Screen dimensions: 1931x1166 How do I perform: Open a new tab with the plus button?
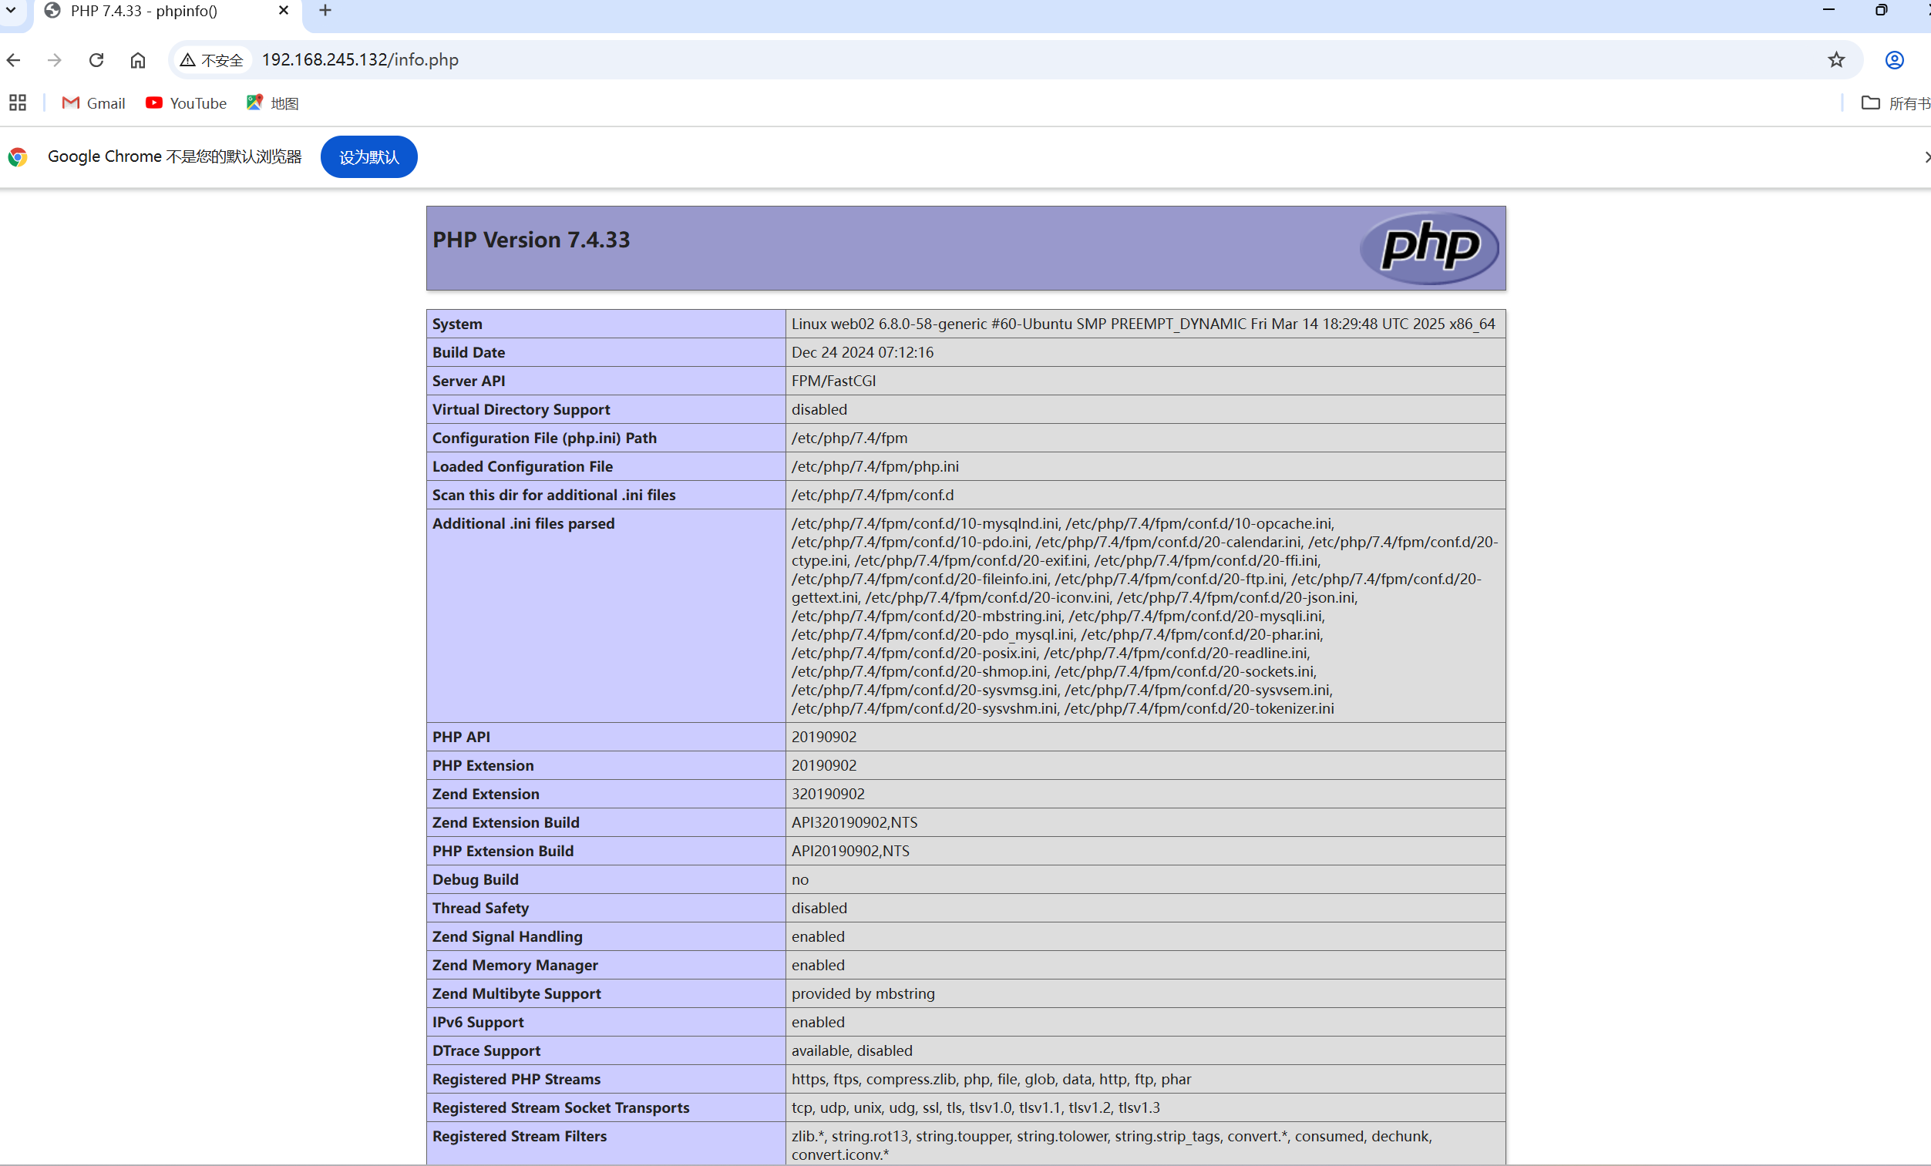click(325, 10)
